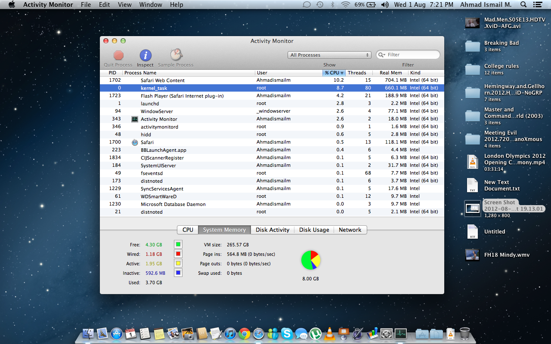Click the Wi-Fi status icon

(345, 5)
